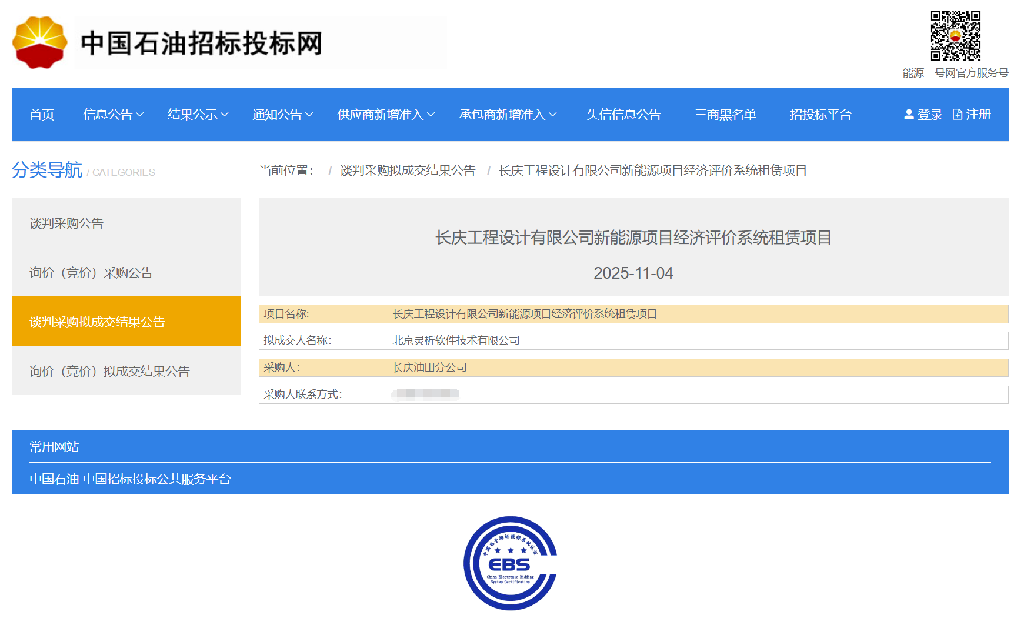Expand 供应商新增准入 menu

[385, 115]
